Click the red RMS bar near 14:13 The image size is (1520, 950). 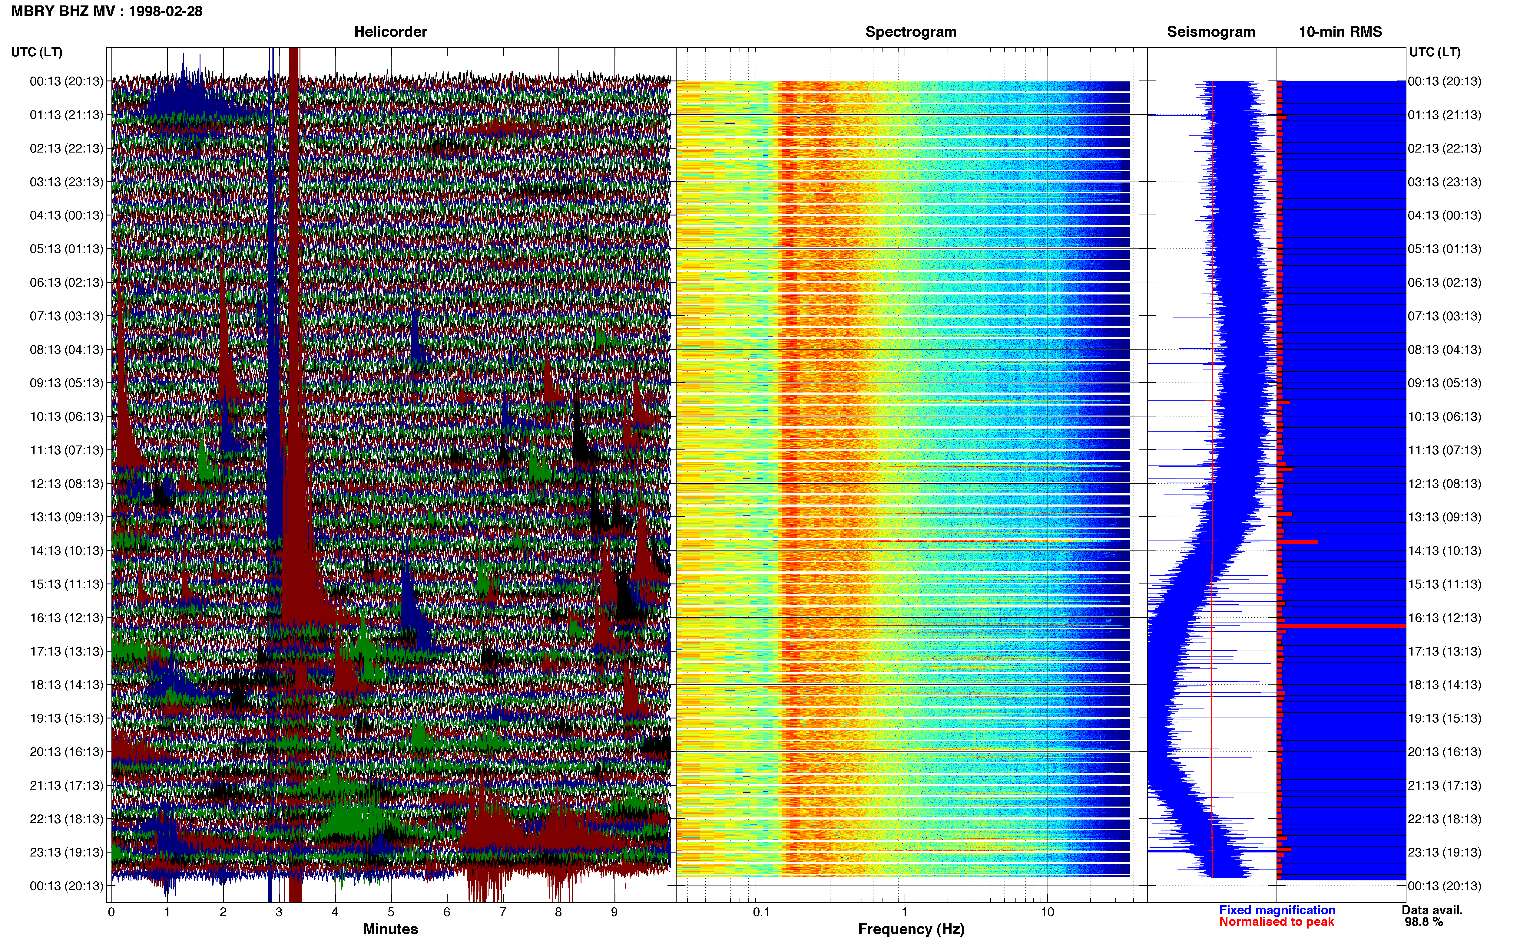[x=1297, y=542]
